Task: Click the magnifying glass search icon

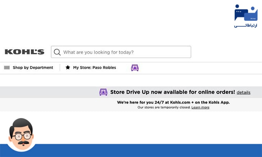Action: tap(57, 52)
